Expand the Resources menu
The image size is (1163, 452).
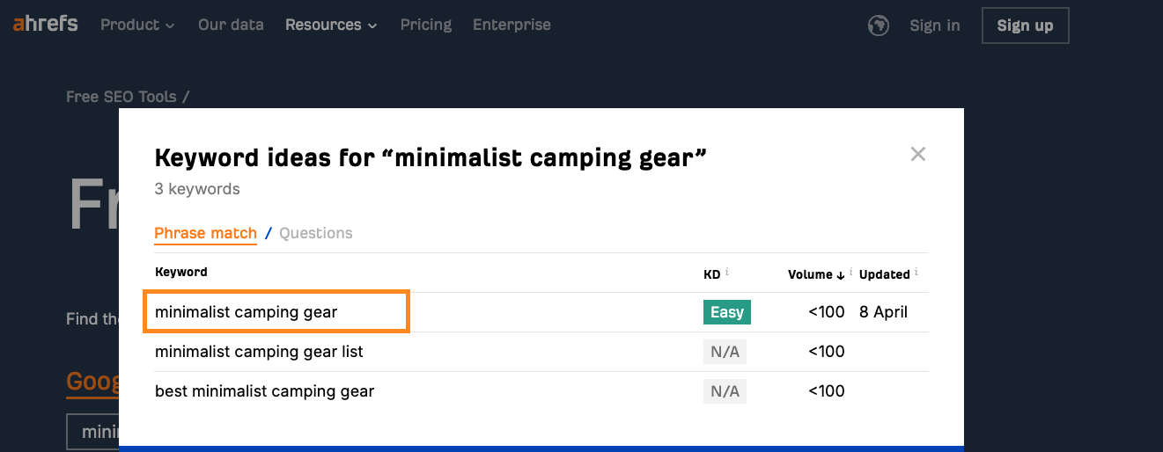[331, 25]
